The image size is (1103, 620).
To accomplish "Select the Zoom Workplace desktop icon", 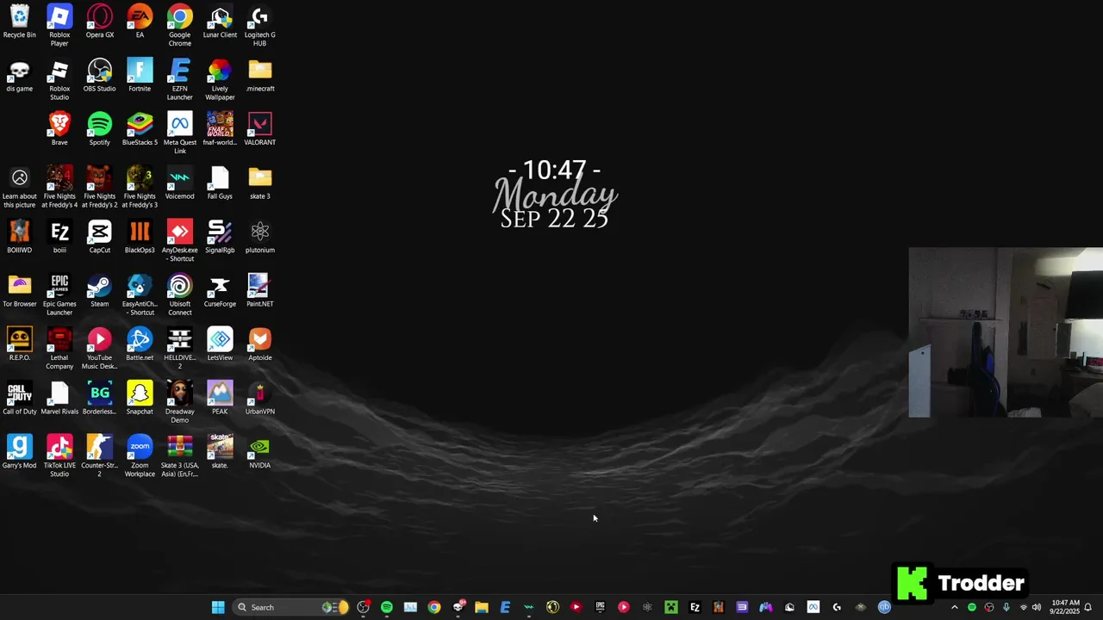I will pyautogui.click(x=140, y=456).
